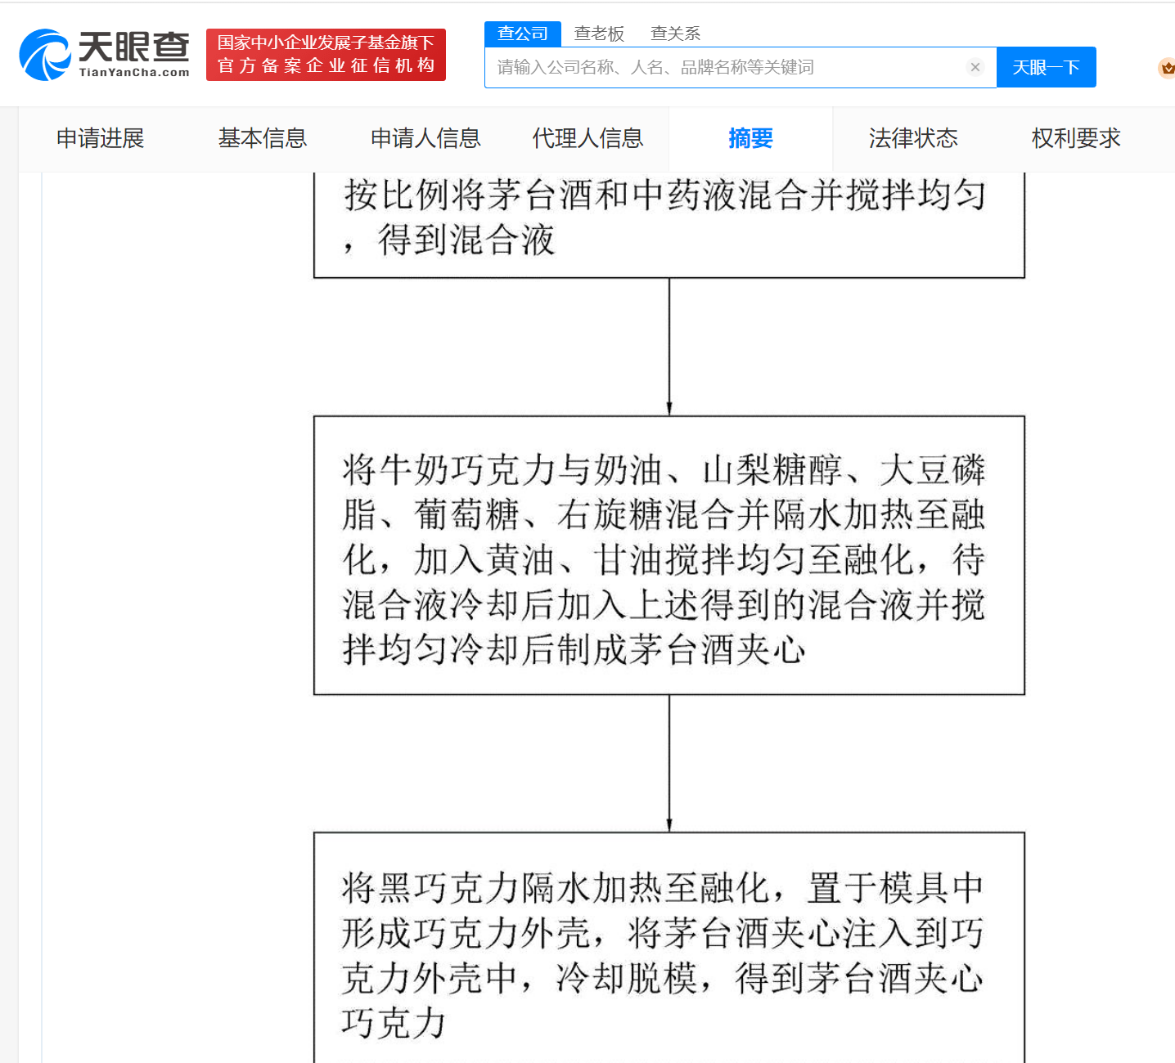The height and width of the screenshot is (1063, 1175).
Task: Open the 申请进展 section tab
Action: [x=100, y=138]
